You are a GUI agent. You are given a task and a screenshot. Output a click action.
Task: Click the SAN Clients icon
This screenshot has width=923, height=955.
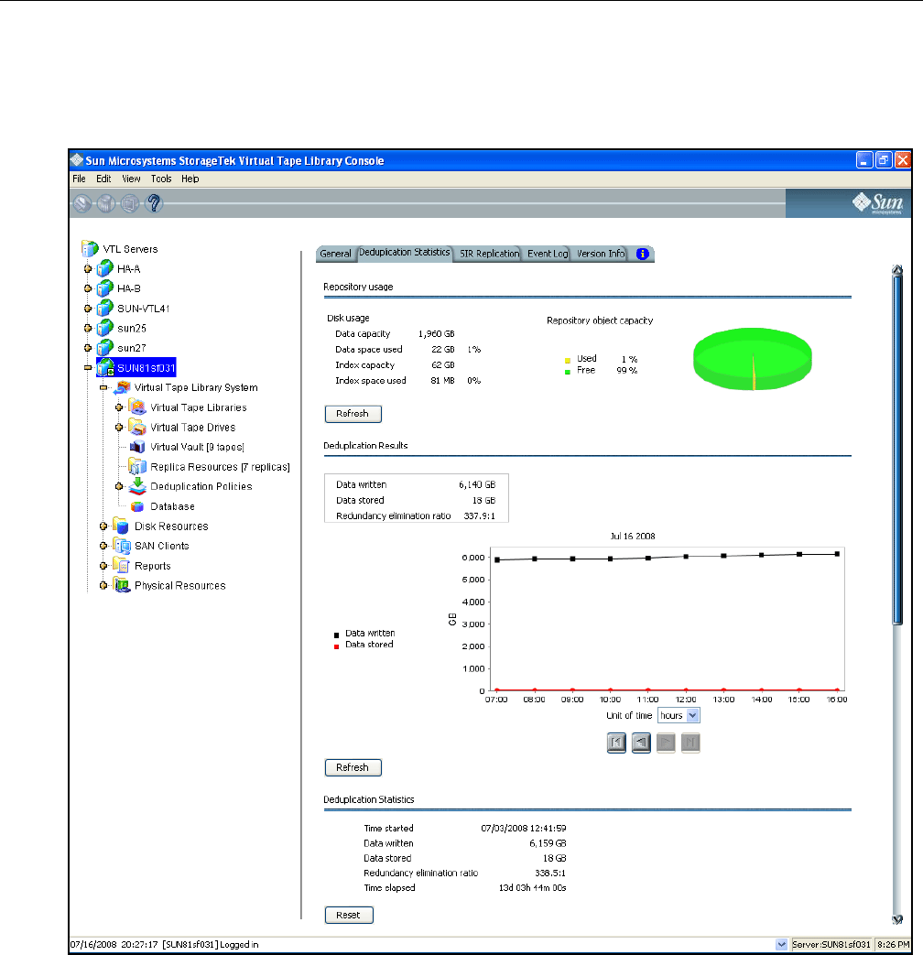click(x=122, y=546)
